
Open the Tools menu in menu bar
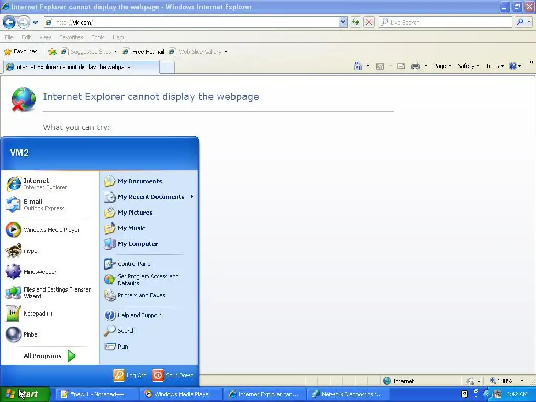point(98,37)
